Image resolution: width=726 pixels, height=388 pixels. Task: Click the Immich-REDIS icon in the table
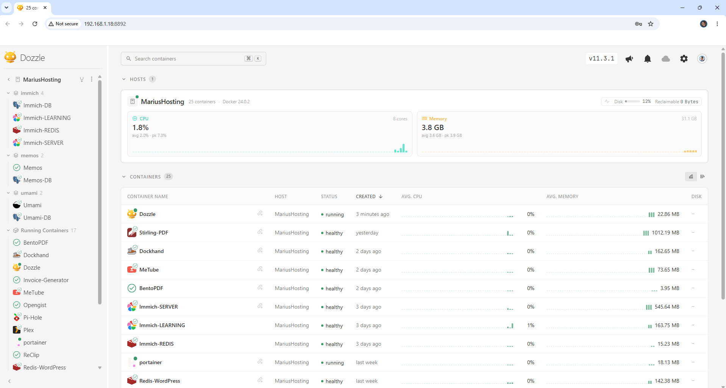[132, 343]
